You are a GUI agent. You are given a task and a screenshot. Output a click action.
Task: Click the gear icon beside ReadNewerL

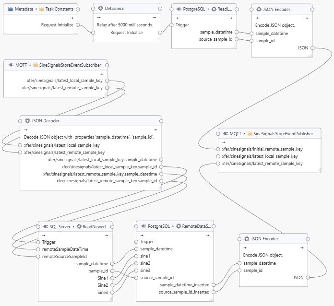coord(79,226)
